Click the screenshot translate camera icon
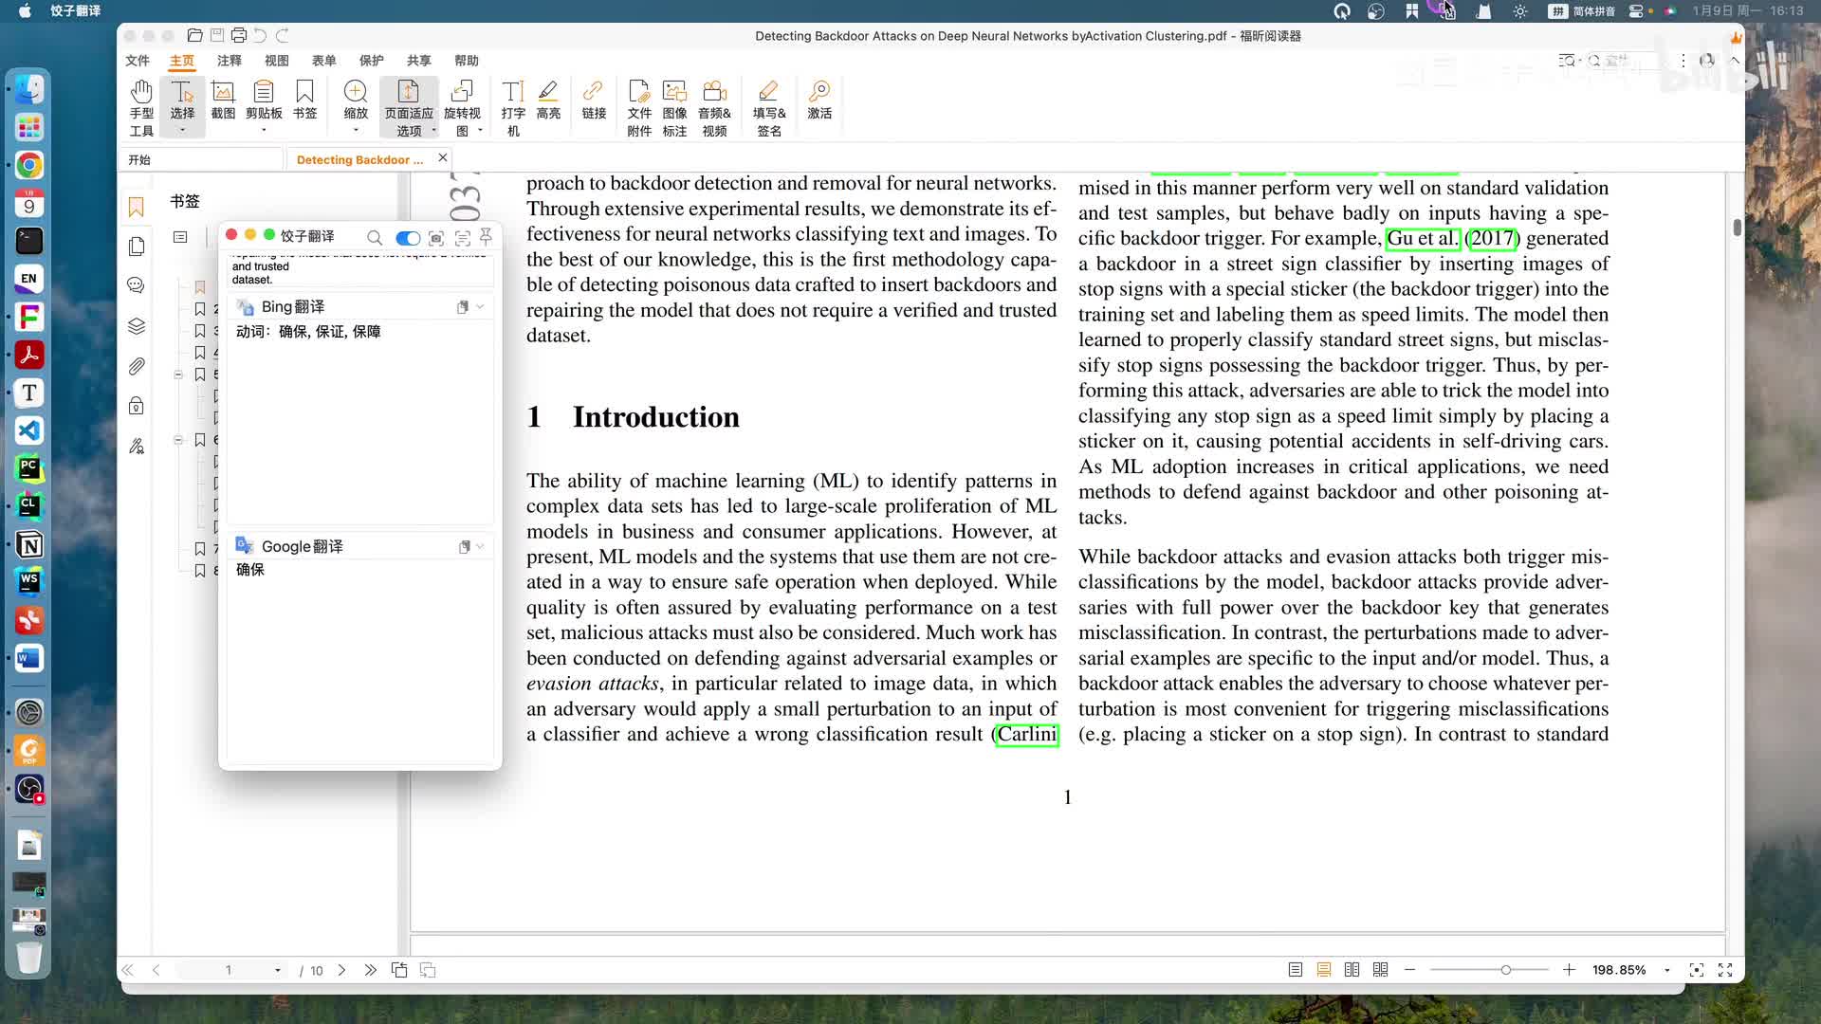1821x1024 pixels. [436, 238]
